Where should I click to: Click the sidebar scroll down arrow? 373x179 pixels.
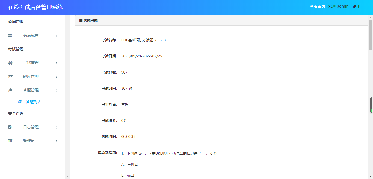(x=67, y=177)
